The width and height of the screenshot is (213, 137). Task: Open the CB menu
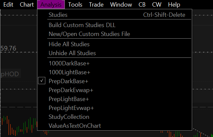[x=142, y=5]
